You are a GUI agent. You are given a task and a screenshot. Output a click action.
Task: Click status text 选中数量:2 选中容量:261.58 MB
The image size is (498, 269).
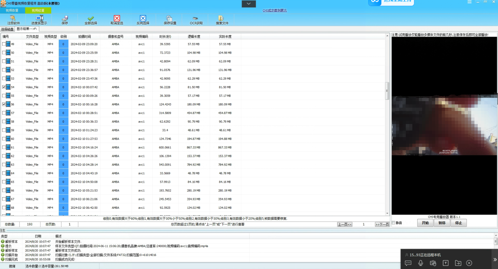coord(47,266)
